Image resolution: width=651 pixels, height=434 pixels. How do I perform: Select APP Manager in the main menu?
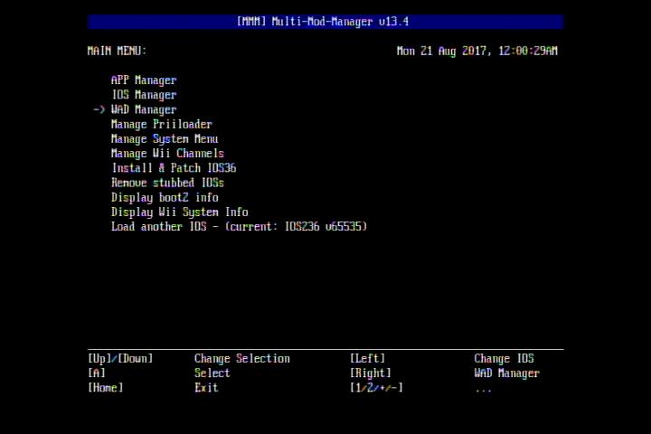coord(144,80)
